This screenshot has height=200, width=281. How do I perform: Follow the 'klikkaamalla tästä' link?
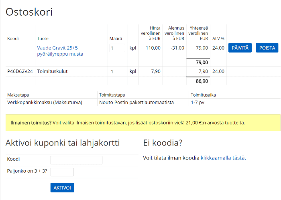pyautogui.click(x=222, y=158)
